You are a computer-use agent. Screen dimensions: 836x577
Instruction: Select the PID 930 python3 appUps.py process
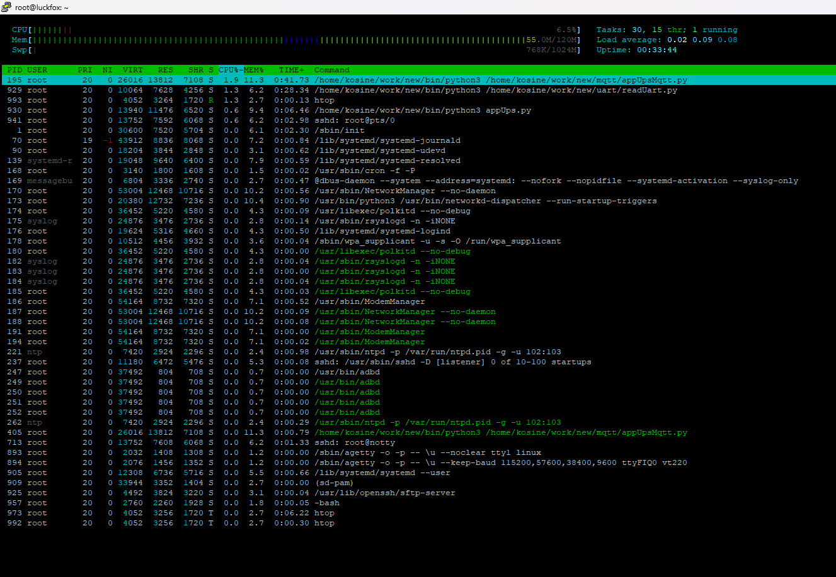point(418,110)
